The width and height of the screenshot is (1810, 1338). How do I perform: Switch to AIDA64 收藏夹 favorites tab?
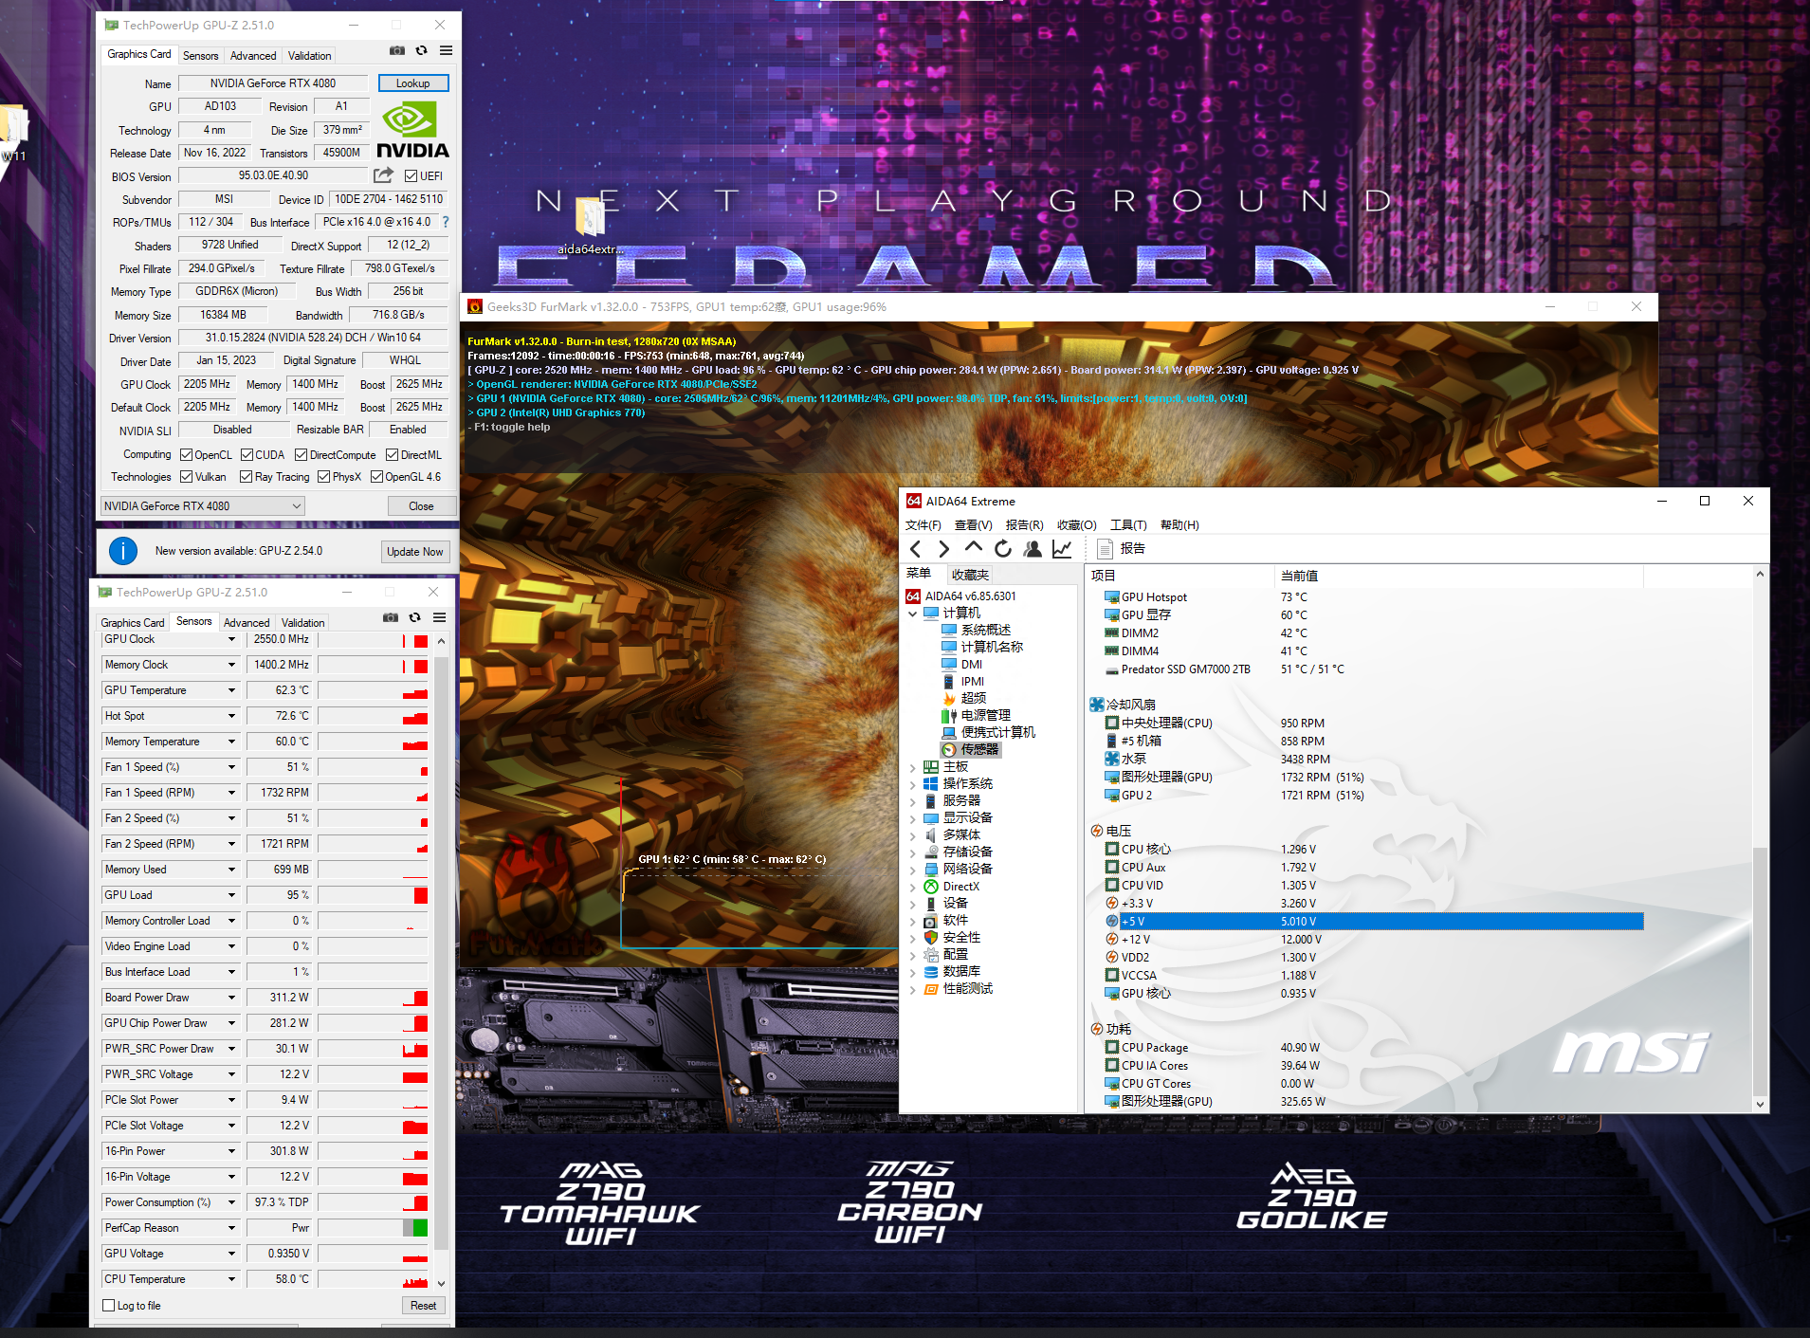pyautogui.click(x=970, y=575)
